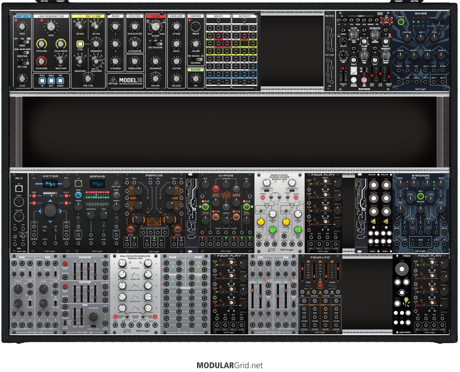Viewport: 460px width, 372px height.
Task: Click the waveform display on Victor
Action: point(50,183)
